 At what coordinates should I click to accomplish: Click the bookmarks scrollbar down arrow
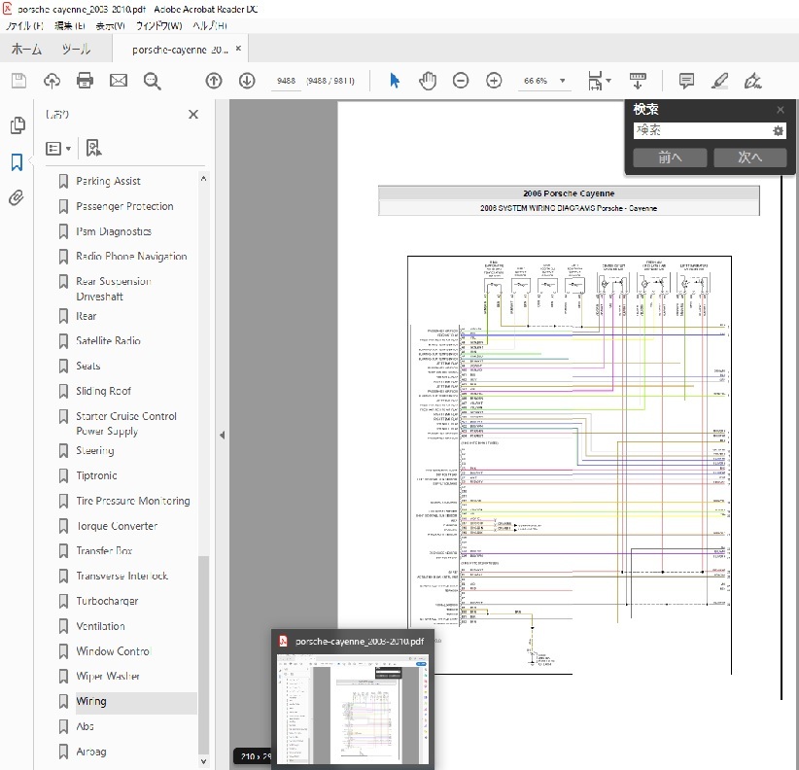point(203,761)
